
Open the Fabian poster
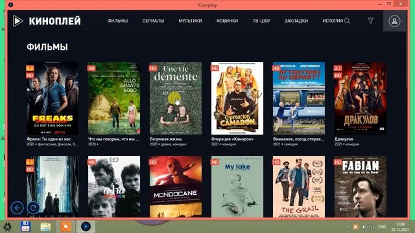tap(361, 186)
